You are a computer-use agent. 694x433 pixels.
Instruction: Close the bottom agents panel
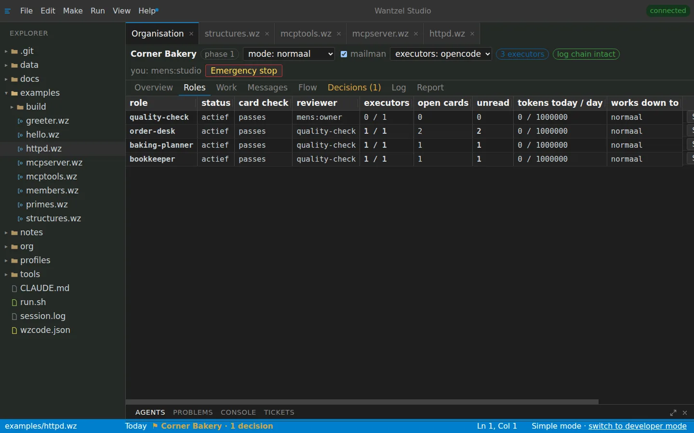point(685,413)
